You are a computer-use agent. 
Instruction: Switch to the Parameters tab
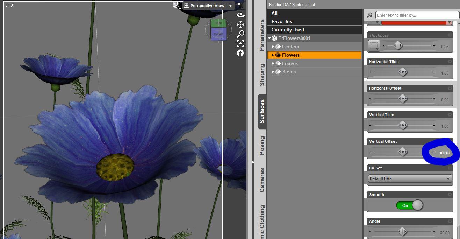coord(262,35)
